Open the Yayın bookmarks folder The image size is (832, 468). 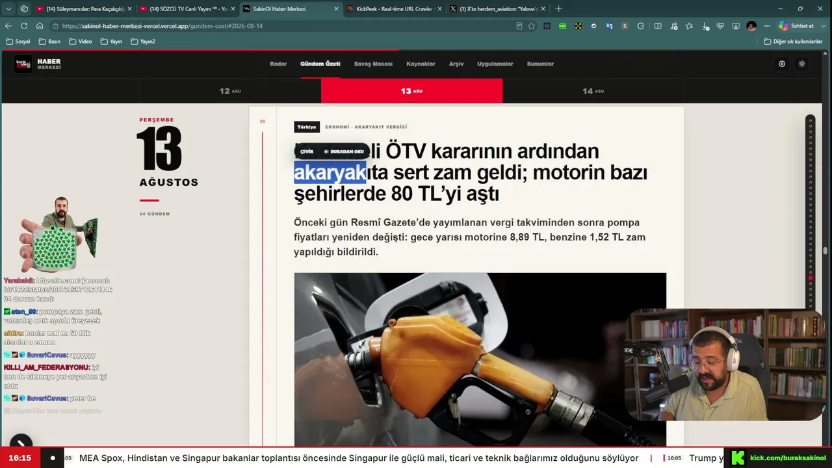click(x=111, y=42)
